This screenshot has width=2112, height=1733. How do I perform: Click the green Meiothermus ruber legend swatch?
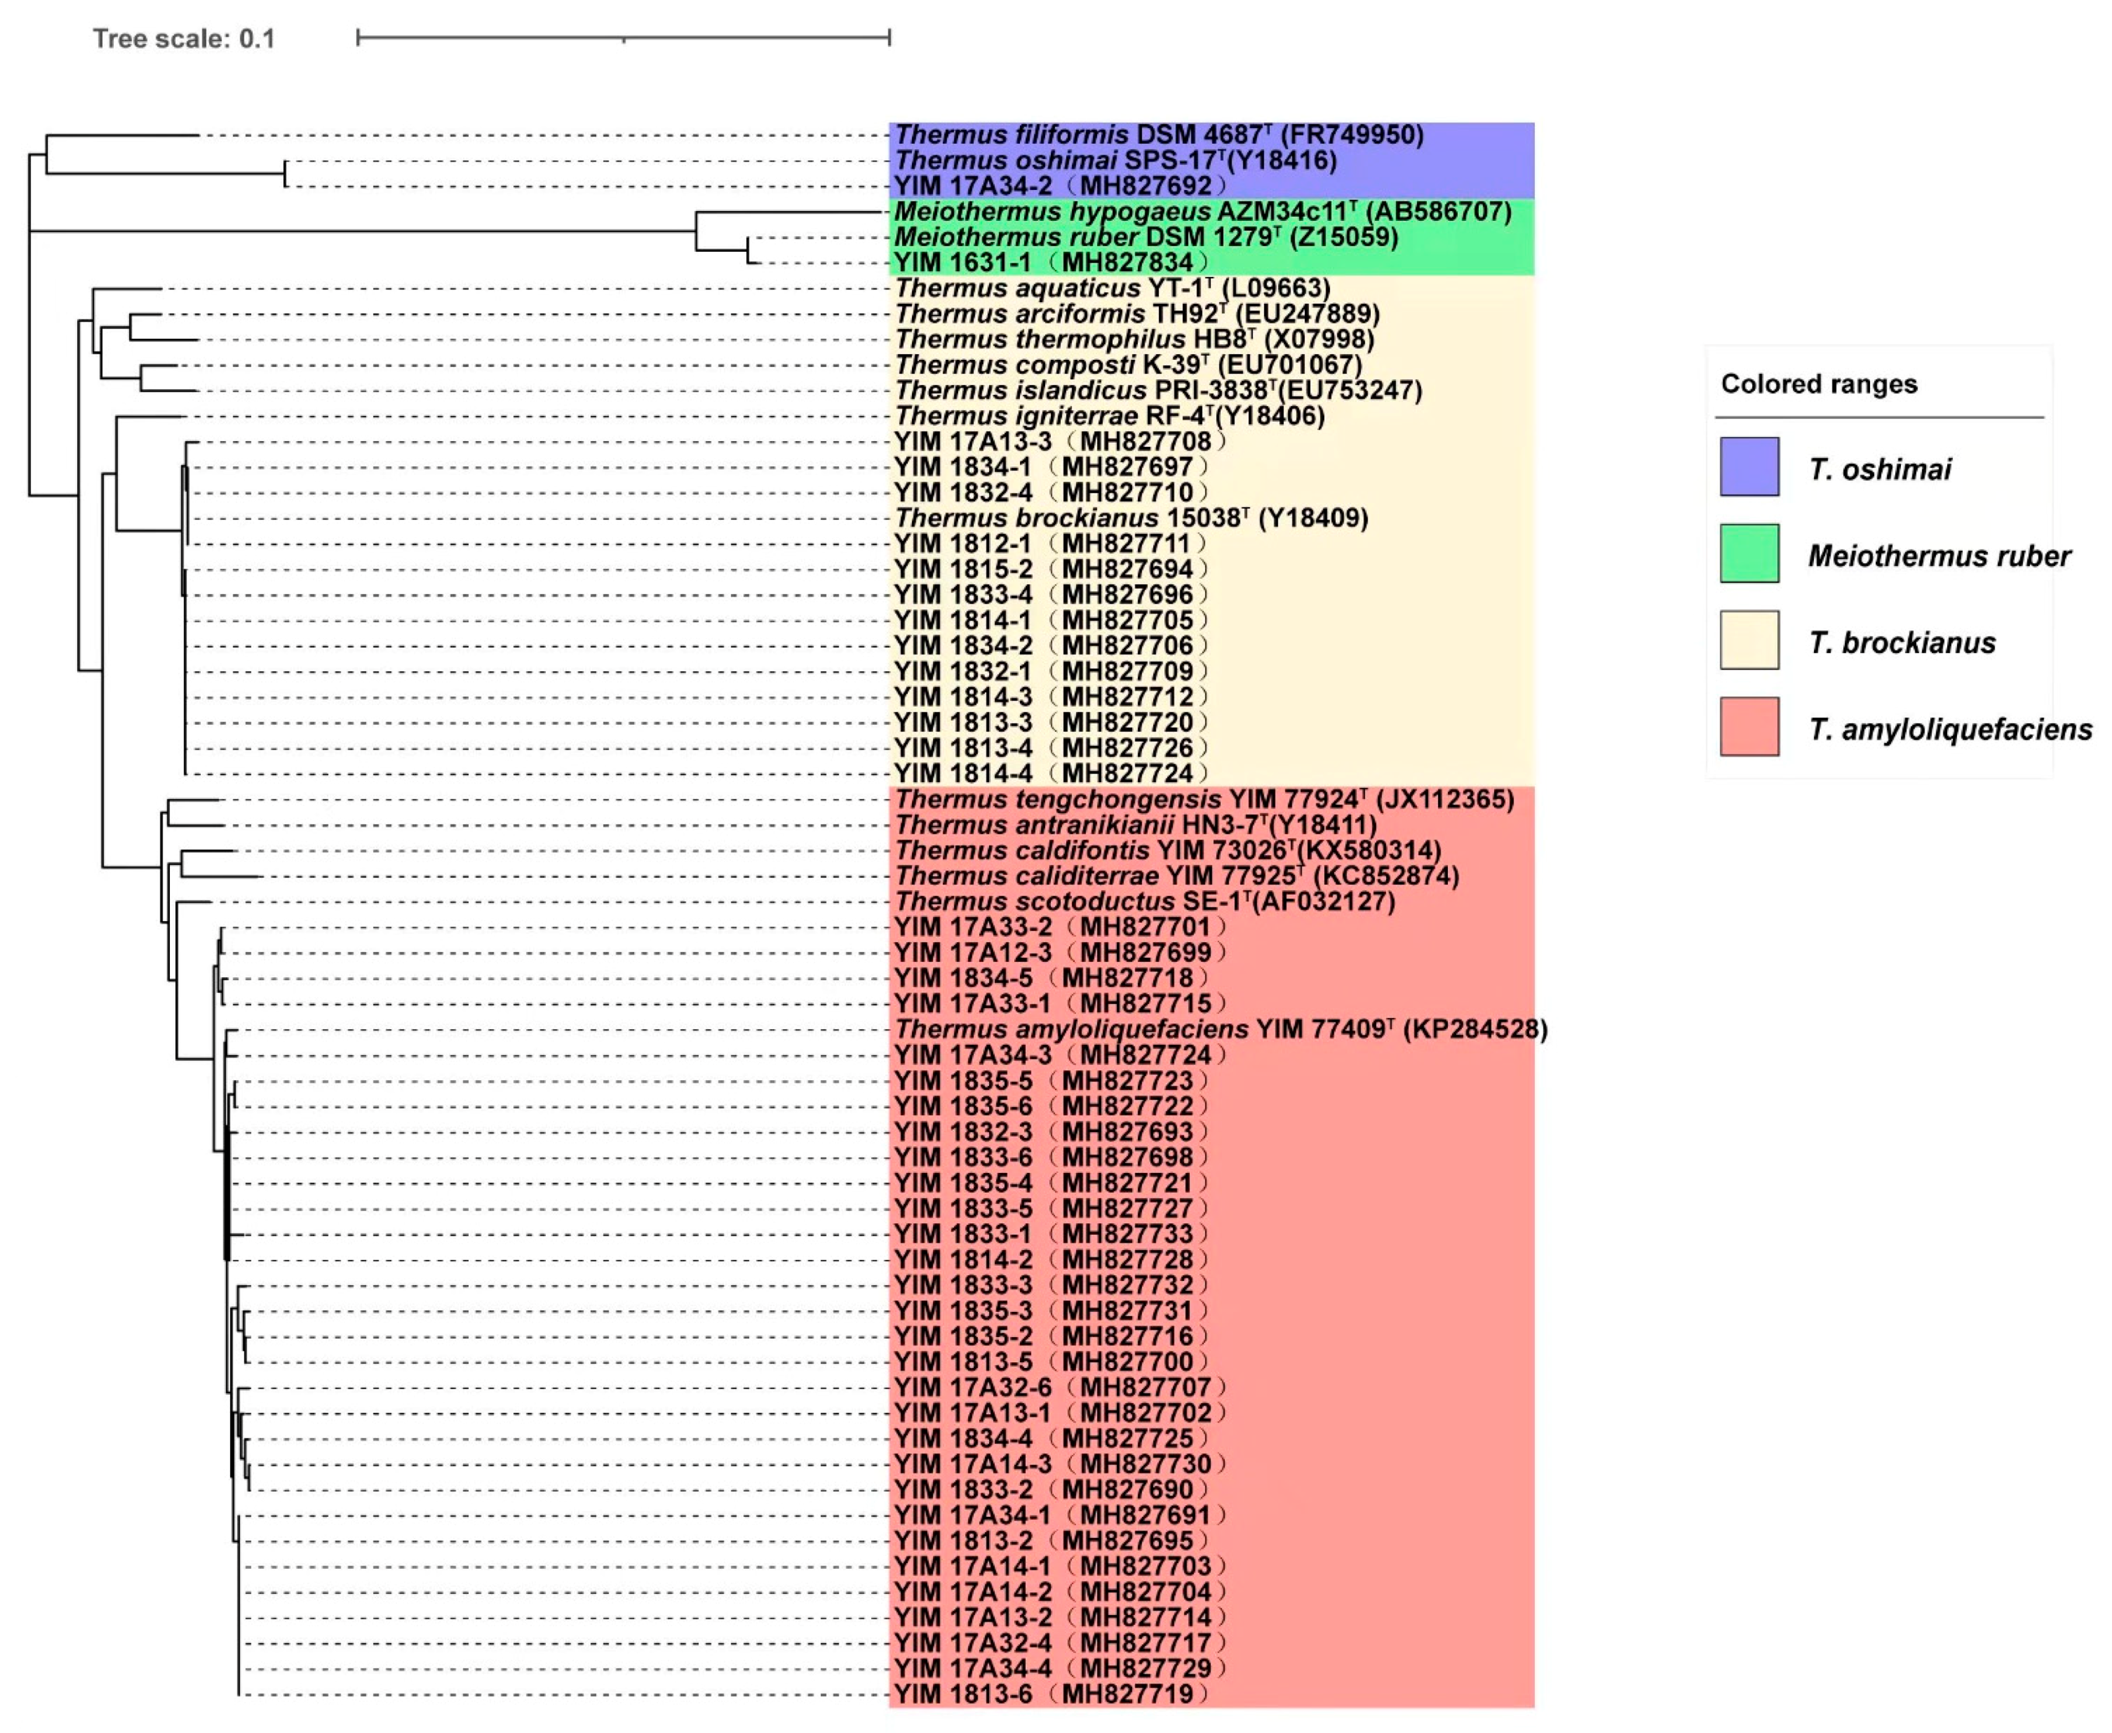pyautogui.click(x=1749, y=553)
